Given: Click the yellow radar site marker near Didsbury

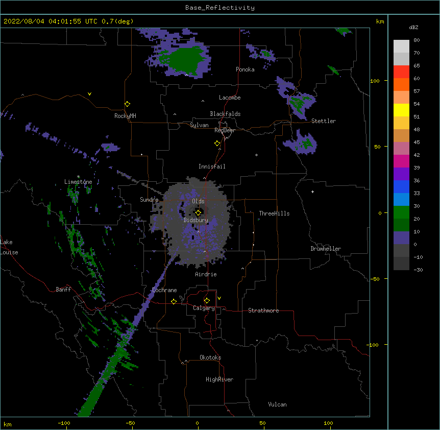Looking at the screenshot, I should tap(198, 213).
